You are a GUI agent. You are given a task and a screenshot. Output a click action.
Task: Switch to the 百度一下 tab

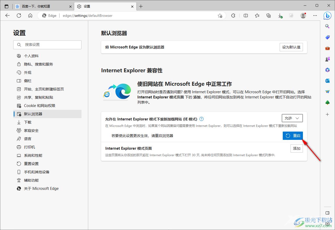pos(43,6)
